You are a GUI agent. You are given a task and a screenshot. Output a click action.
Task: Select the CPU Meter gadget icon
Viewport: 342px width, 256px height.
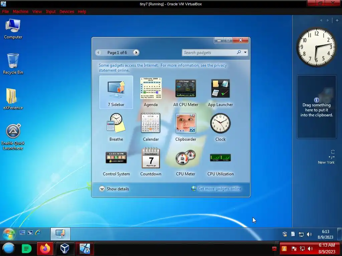click(x=186, y=157)
